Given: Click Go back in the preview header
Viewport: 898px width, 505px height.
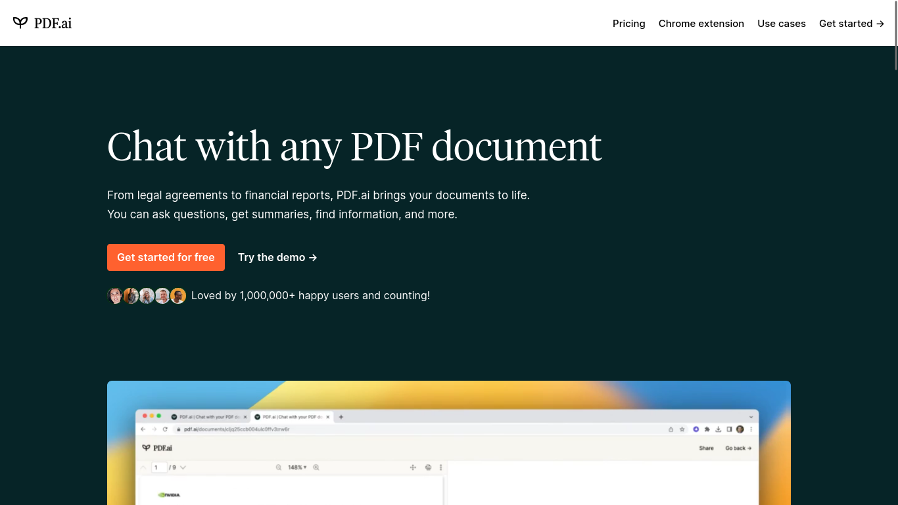Looking at the screenshot, I should point(738,448).
